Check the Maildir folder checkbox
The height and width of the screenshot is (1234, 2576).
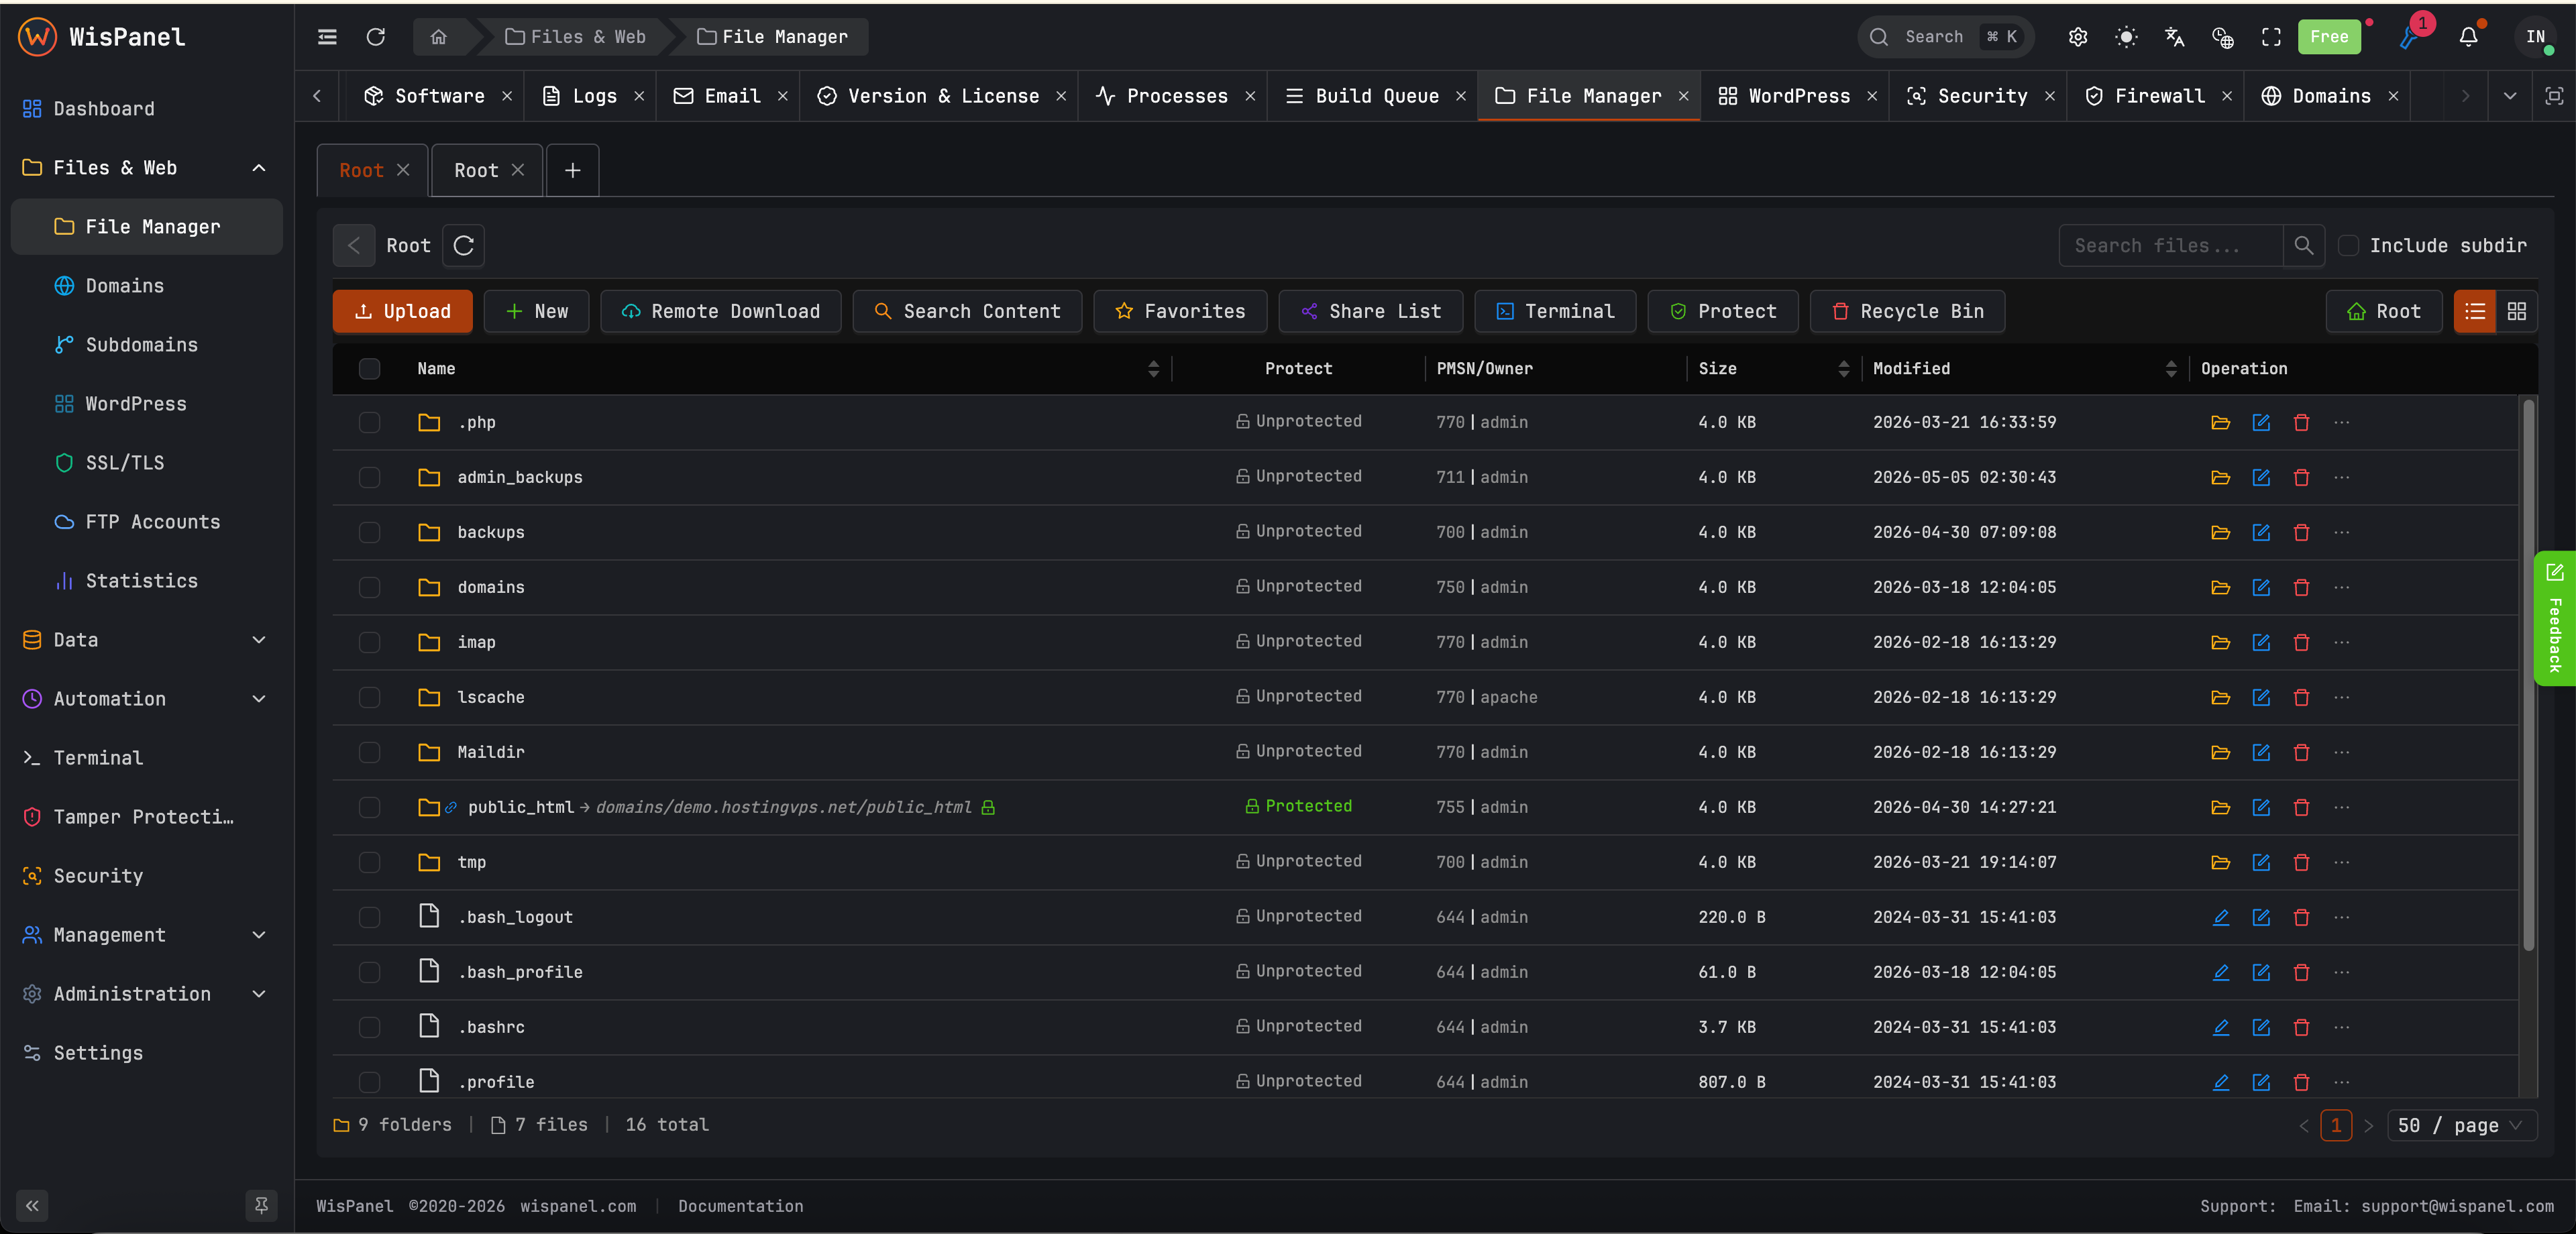click(369, 752)
